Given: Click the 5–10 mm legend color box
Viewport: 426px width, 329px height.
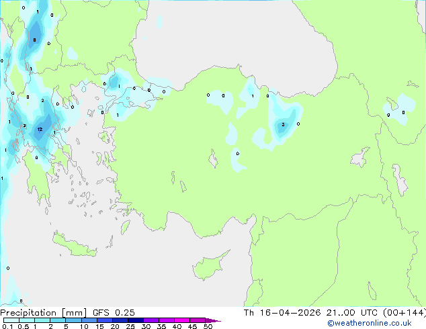Looking at the screenshot, I should point(73,320).
